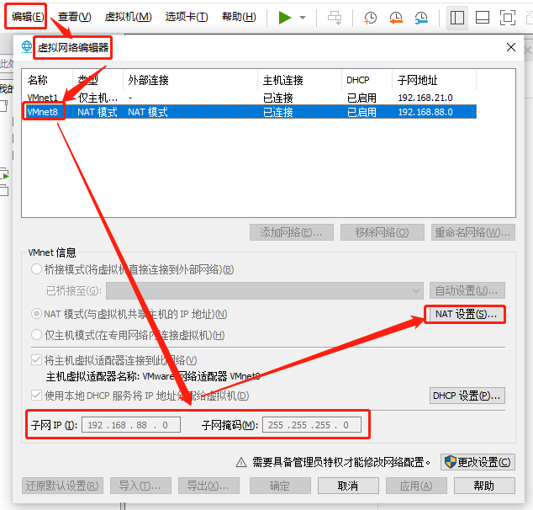The height and width of the screenshot is (510, 533).
Task: Click the 导出(X)... button
Action: [x=208, y=486]
